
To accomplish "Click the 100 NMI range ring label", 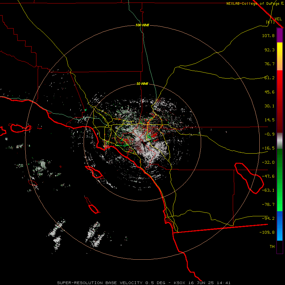I will click(142, 25).
